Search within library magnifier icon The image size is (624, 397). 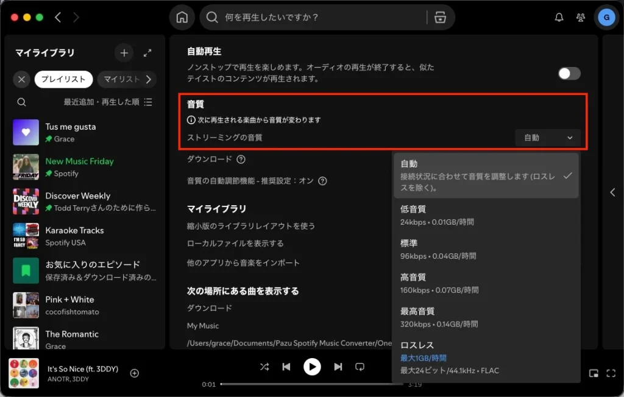[x=21, y=102]
